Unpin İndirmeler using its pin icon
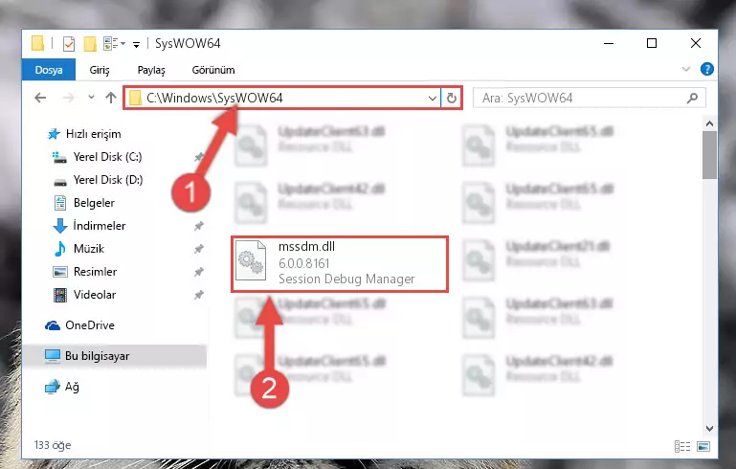 tap(199, 226)
